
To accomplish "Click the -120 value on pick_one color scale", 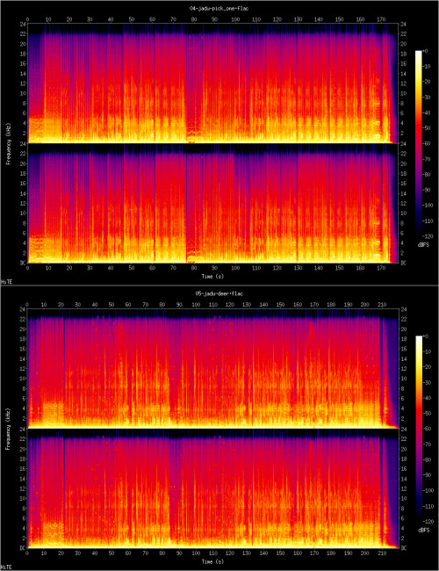I will click(x=427, y=236).
